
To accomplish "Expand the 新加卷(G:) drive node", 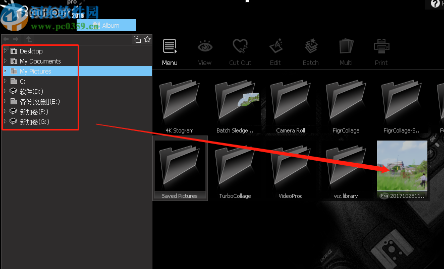I will 6,121.
